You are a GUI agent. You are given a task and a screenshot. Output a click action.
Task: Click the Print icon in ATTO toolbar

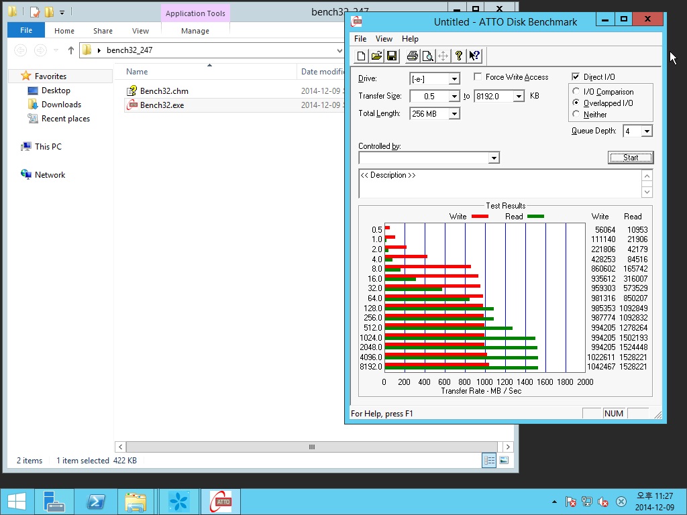pos(413,56)
